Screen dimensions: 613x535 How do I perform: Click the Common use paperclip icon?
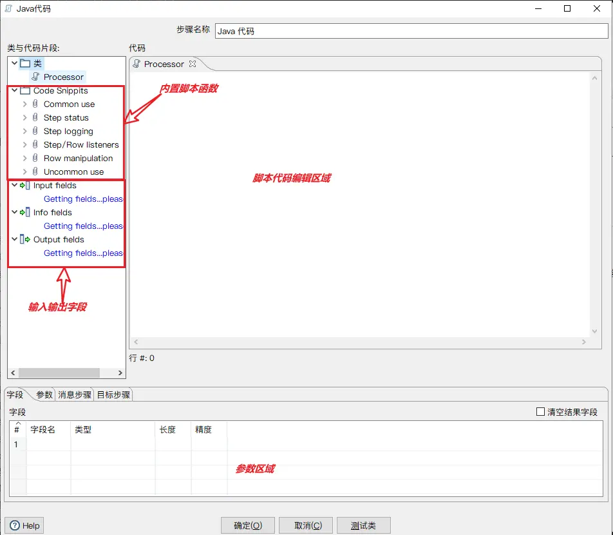pos(35,104)
